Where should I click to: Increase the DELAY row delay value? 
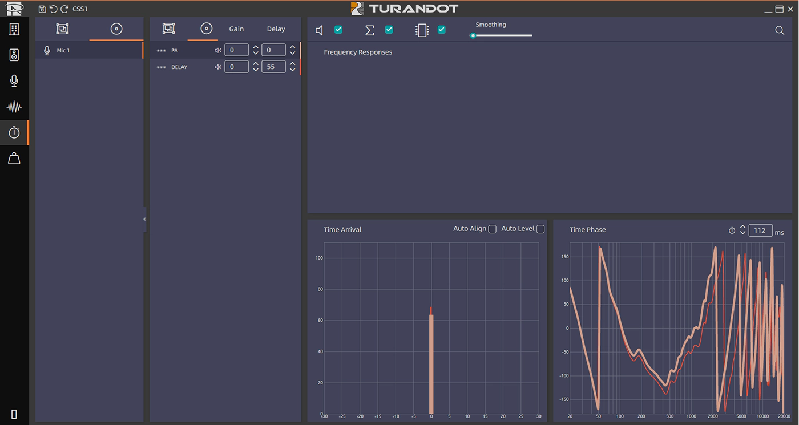(x=292, y=64)
